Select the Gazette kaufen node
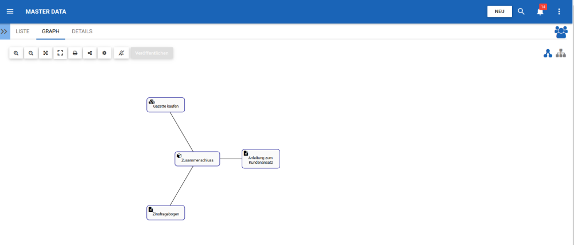 pyautogui.click(x=165, y=105)
